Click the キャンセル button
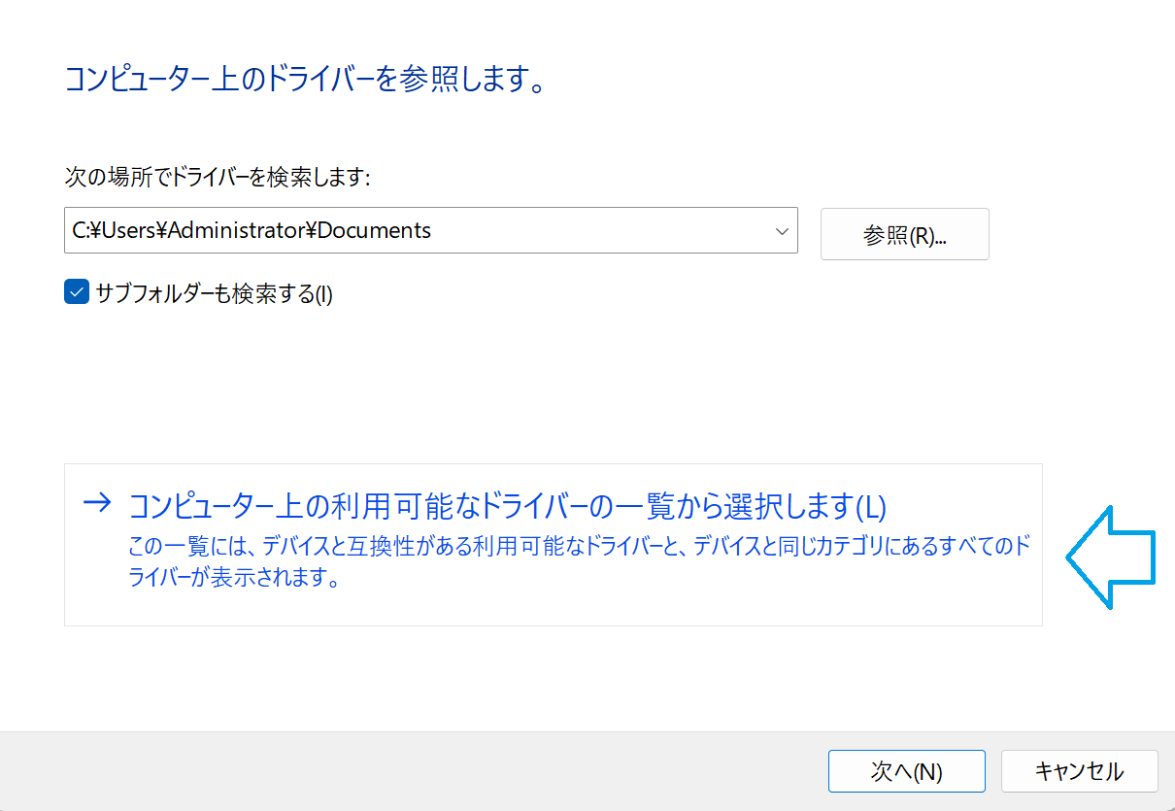Image resolution: width=1175 pixels, height=811 pixels. 1079,771
